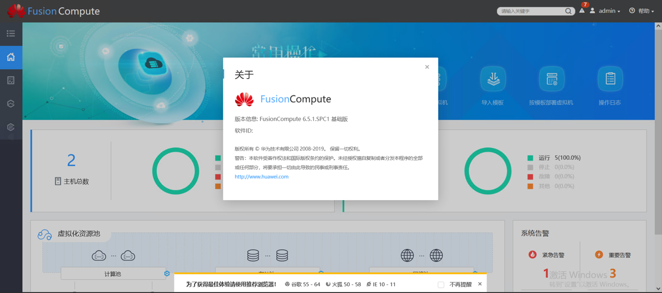Screen dimensions: 662x293
Task: Click the 紧急告警 label
Action: click(553, 255)
